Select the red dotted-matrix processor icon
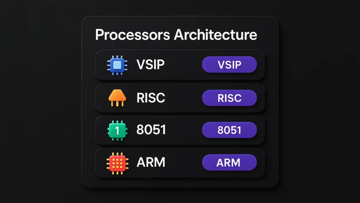 point(118,162)
